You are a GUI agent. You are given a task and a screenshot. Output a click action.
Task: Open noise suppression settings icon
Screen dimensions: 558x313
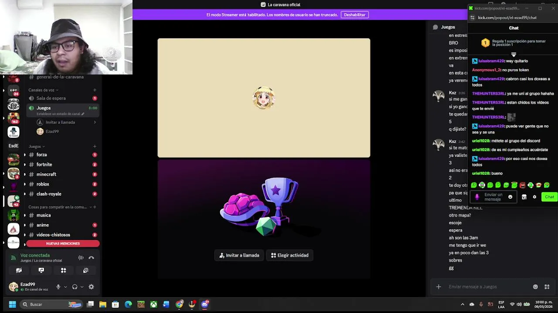click(x=81, y=258)
